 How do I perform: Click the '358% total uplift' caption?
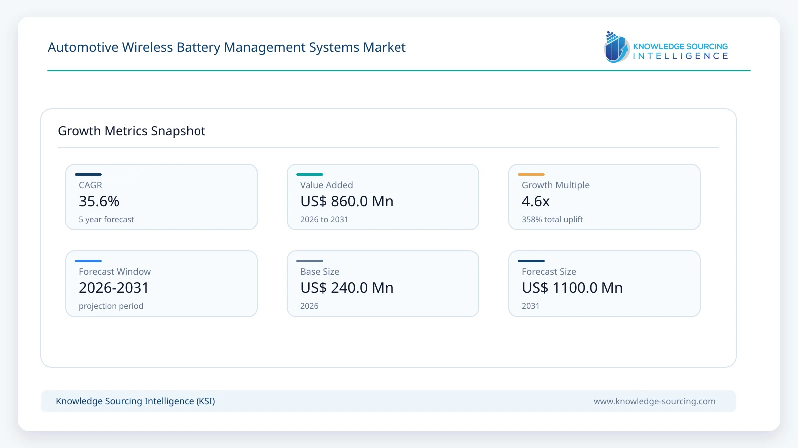coord(552,219)
